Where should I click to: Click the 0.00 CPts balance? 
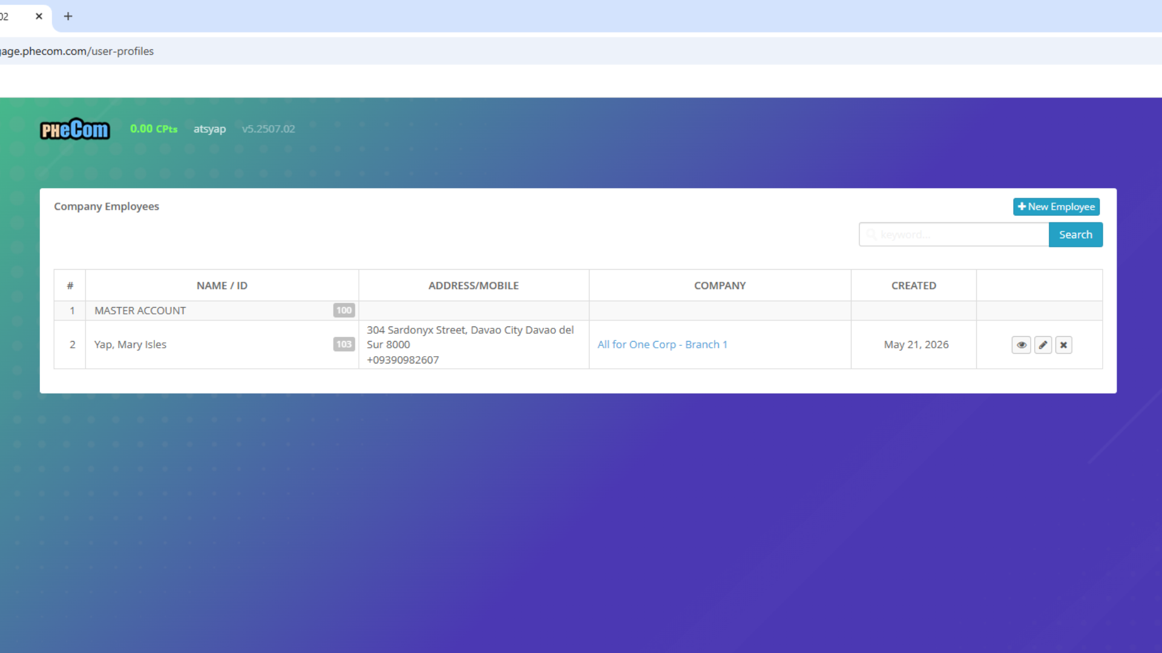coord(154,129)
